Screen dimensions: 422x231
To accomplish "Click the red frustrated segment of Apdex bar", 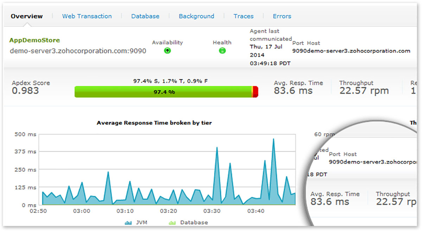I will (x=256, y=92).
